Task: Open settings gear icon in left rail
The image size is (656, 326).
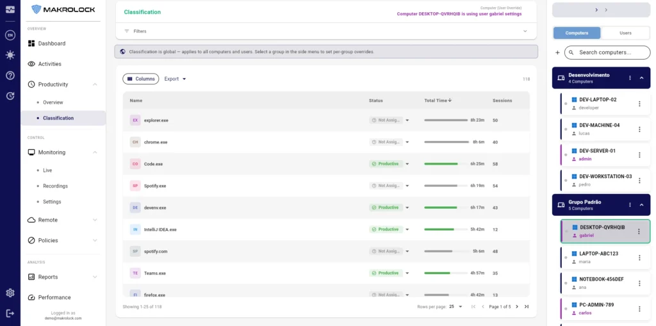Action: tap(10, 293)
